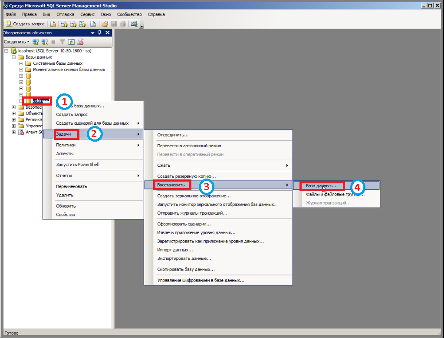The image size is (444, 338).
Task: Open Object Explorer window position dropdown arrow
Action: click(x=92, y=33)
